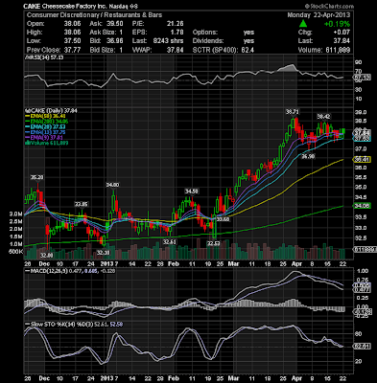Image resolution: width=377 pixels, height=383 pixels.
Task: Click the EMA(50) 36.41 legend text
Action: click(x=48, y=116)
